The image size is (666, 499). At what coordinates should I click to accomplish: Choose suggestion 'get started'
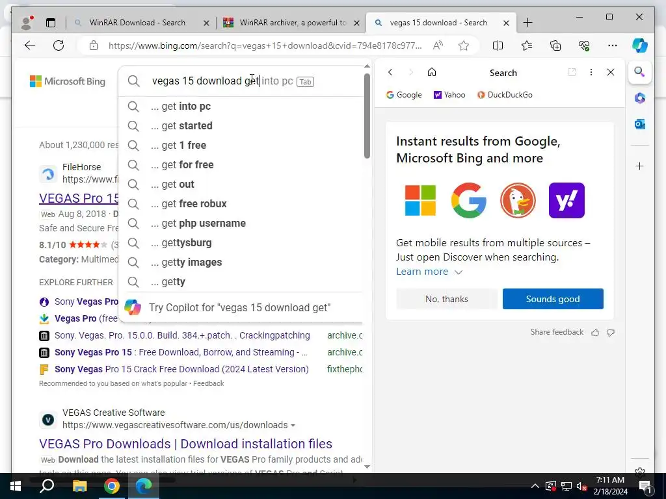coord(241,125)
